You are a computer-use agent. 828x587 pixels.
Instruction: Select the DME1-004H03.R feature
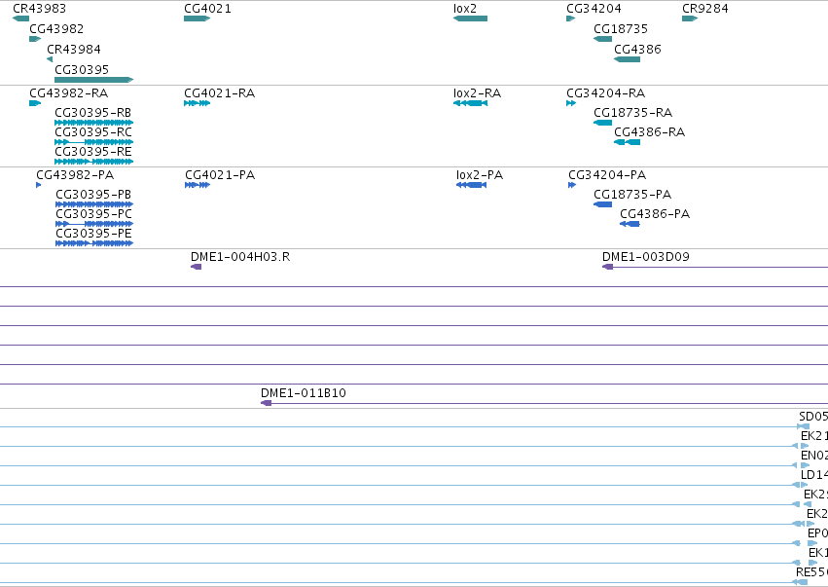point(196,267)
